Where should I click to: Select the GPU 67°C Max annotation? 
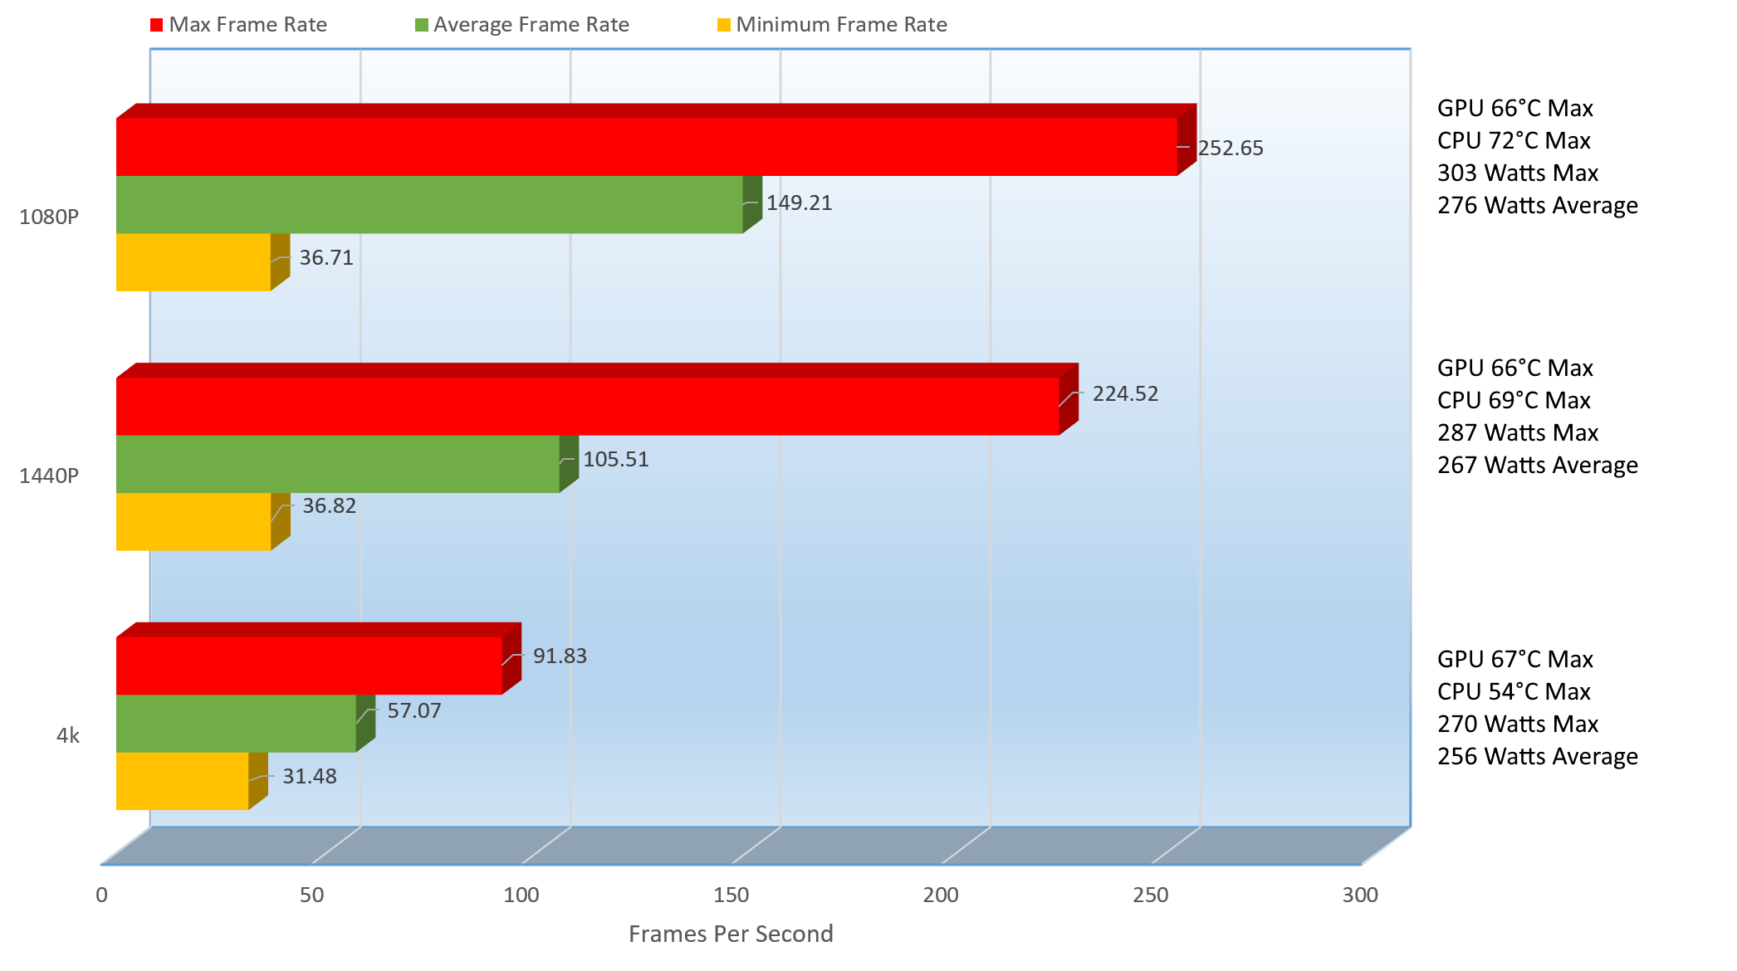click(1514, 660)
